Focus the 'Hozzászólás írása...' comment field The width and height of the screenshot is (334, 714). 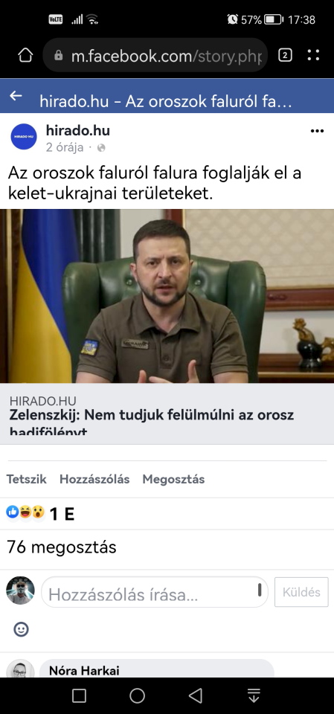[155, 592]
